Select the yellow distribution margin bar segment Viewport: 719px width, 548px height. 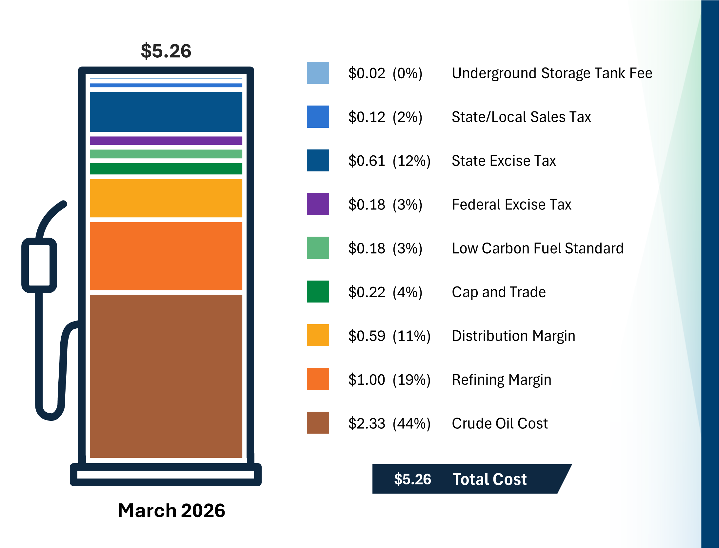coord(166,198)
